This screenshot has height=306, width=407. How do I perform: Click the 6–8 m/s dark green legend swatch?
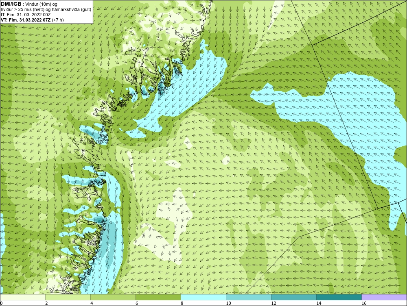[158, 297]
